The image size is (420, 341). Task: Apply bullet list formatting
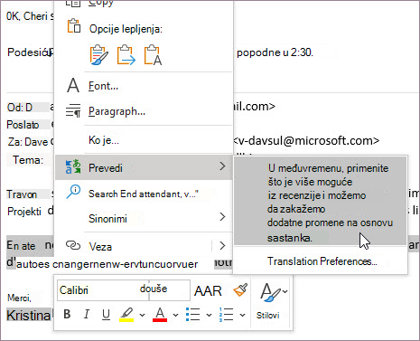click(193, 315)
